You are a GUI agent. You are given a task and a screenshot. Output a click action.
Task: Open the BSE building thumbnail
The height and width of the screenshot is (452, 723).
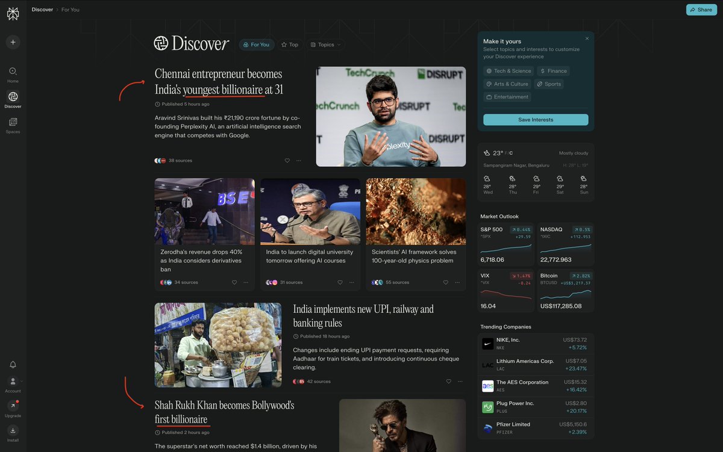click(205, 211)
